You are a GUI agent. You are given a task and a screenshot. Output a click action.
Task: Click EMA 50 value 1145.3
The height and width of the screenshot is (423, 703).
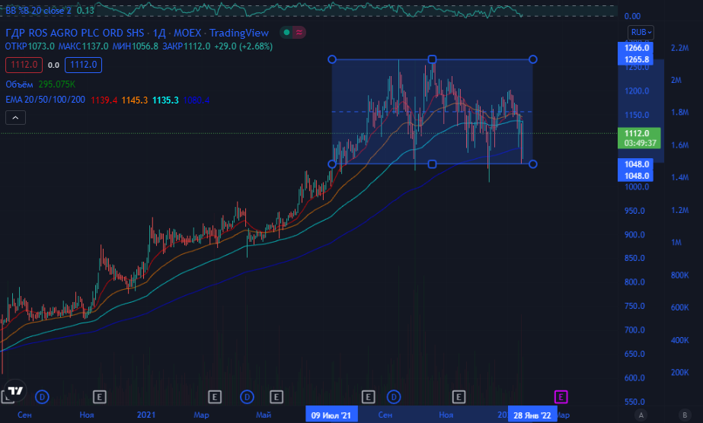tap(135, 100)
